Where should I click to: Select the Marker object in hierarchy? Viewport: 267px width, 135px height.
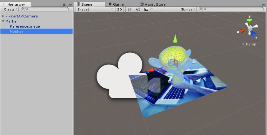click(x=12, y=21)
